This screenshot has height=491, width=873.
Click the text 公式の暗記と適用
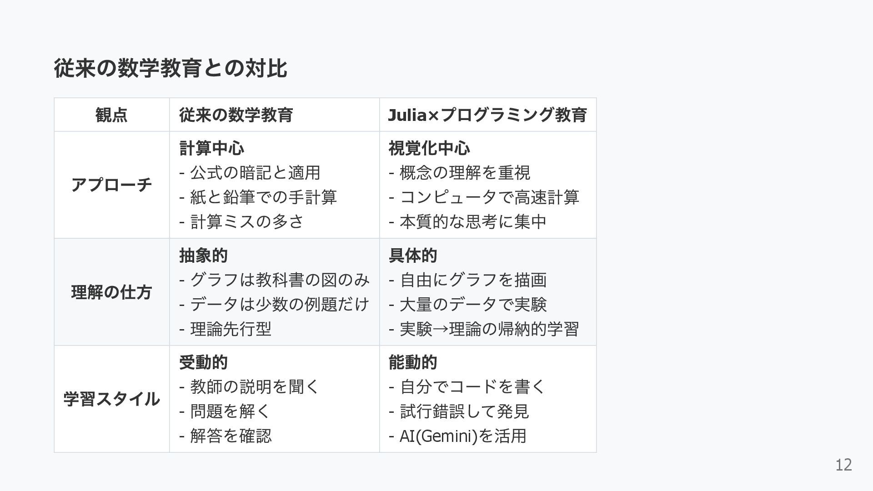coord(255,173)
